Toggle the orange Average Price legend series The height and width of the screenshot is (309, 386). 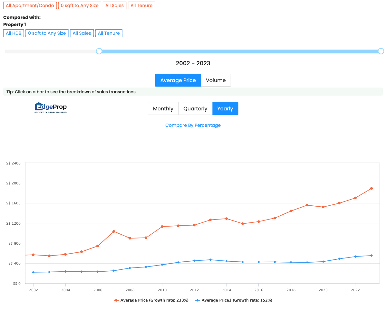151,300
